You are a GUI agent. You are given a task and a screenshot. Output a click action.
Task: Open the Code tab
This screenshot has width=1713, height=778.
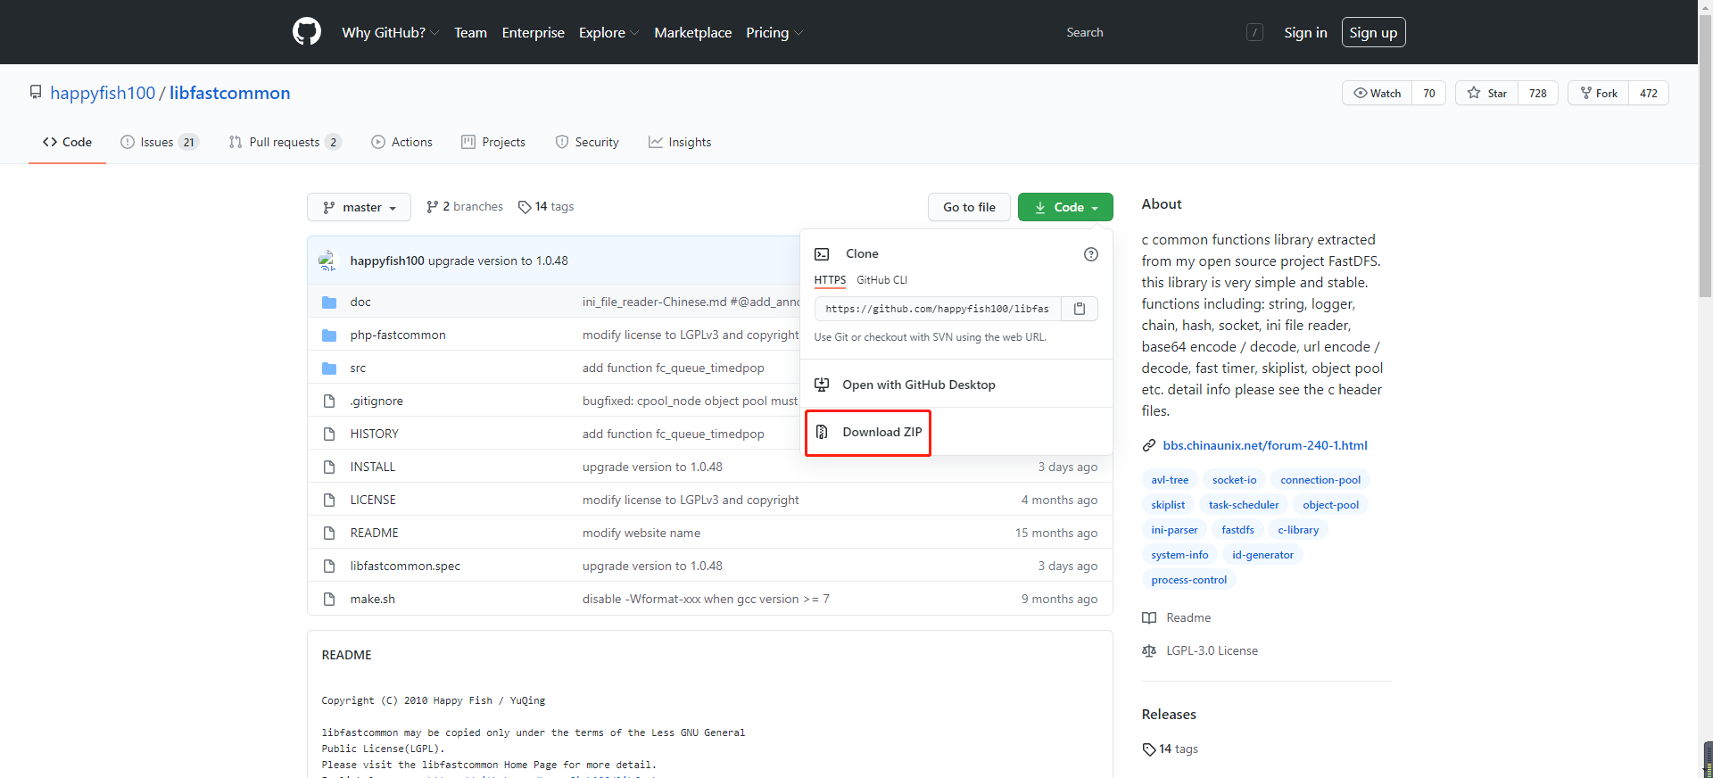[67, 142]
